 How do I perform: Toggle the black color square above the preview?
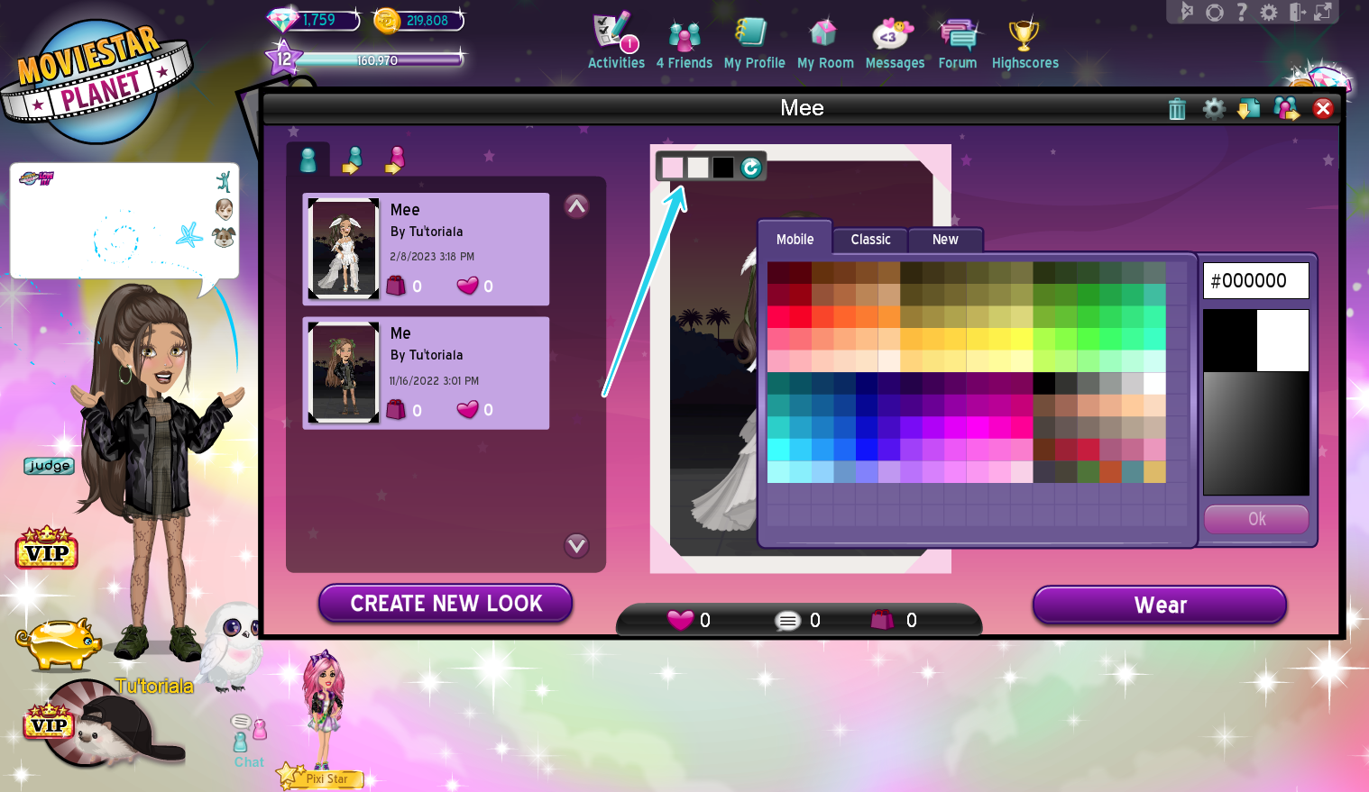click(722, 166)
